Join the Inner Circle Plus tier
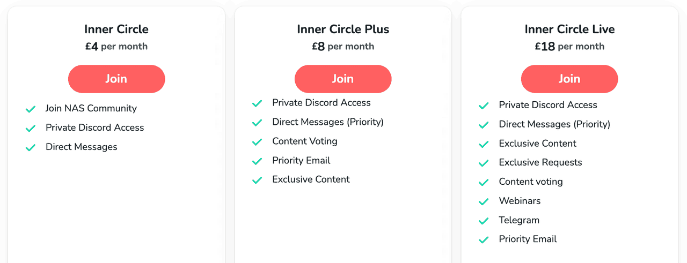Viewport: 687px width, 263px height. tap(343, 79)
